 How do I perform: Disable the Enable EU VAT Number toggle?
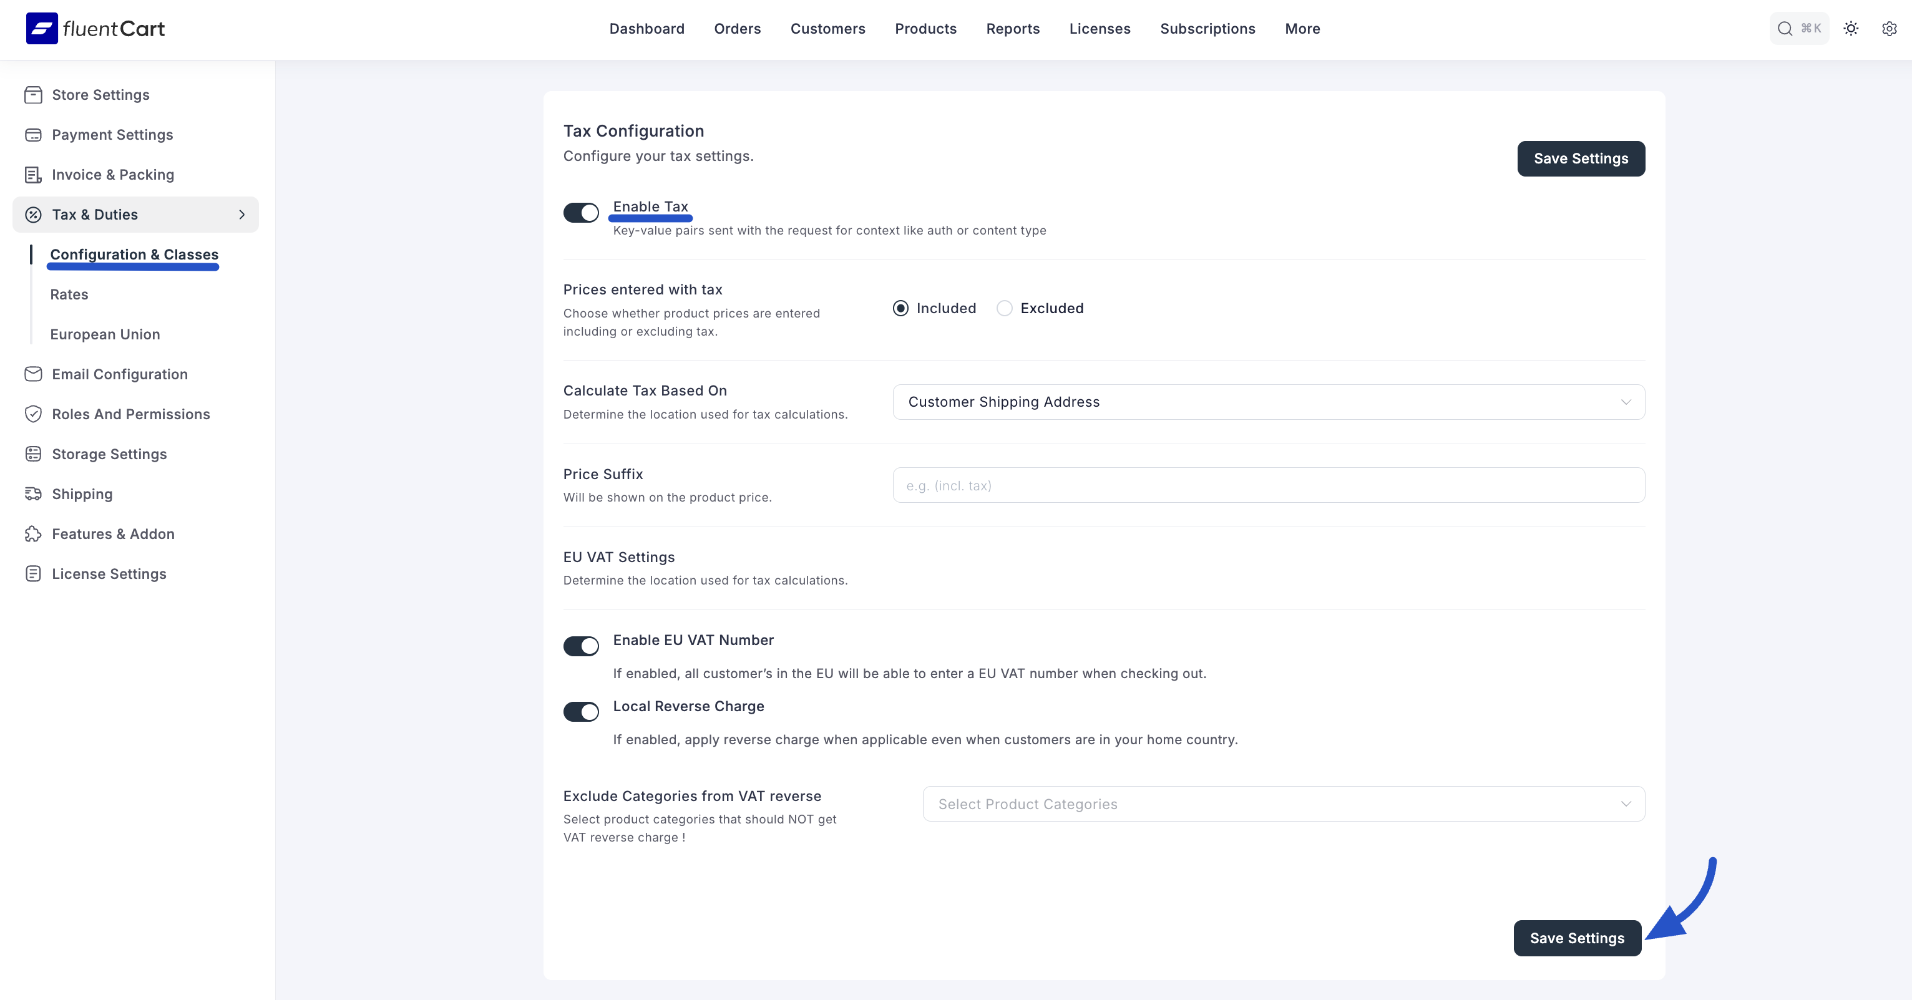tap(581, 646)
